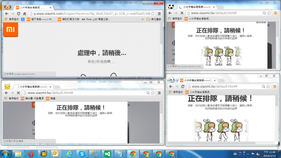The width and height of the screenshot is (281, 158).
Task: Click forward arrow in top-left Chrome window
Action: tap(12, 14)
